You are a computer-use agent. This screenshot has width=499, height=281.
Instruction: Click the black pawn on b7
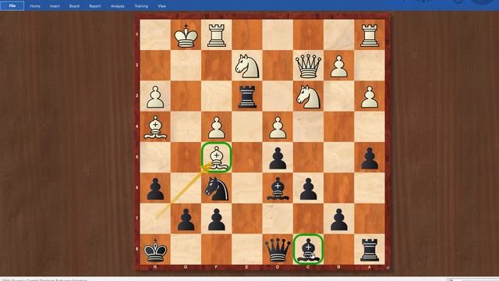(x=339, y=219)
